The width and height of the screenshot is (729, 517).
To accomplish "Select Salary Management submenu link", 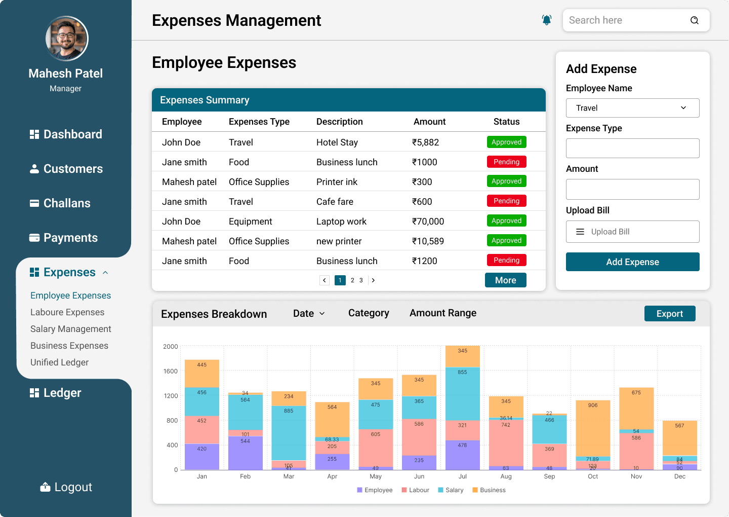I will click(71, 329).
